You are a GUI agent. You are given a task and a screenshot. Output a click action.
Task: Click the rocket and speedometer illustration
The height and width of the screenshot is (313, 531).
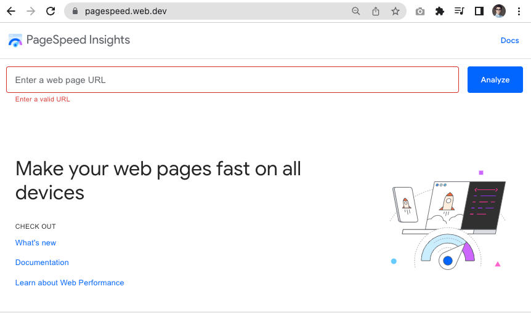pos(448,220)
